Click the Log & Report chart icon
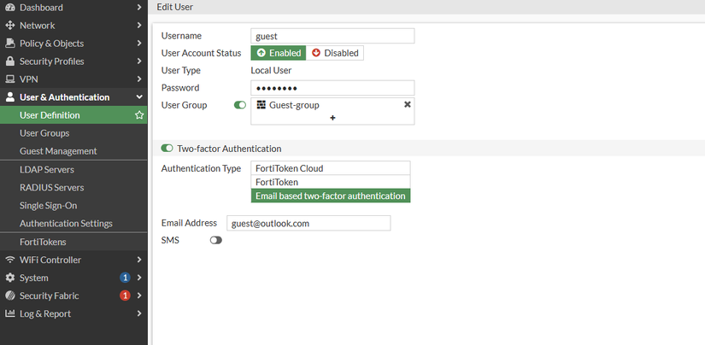 10,313
